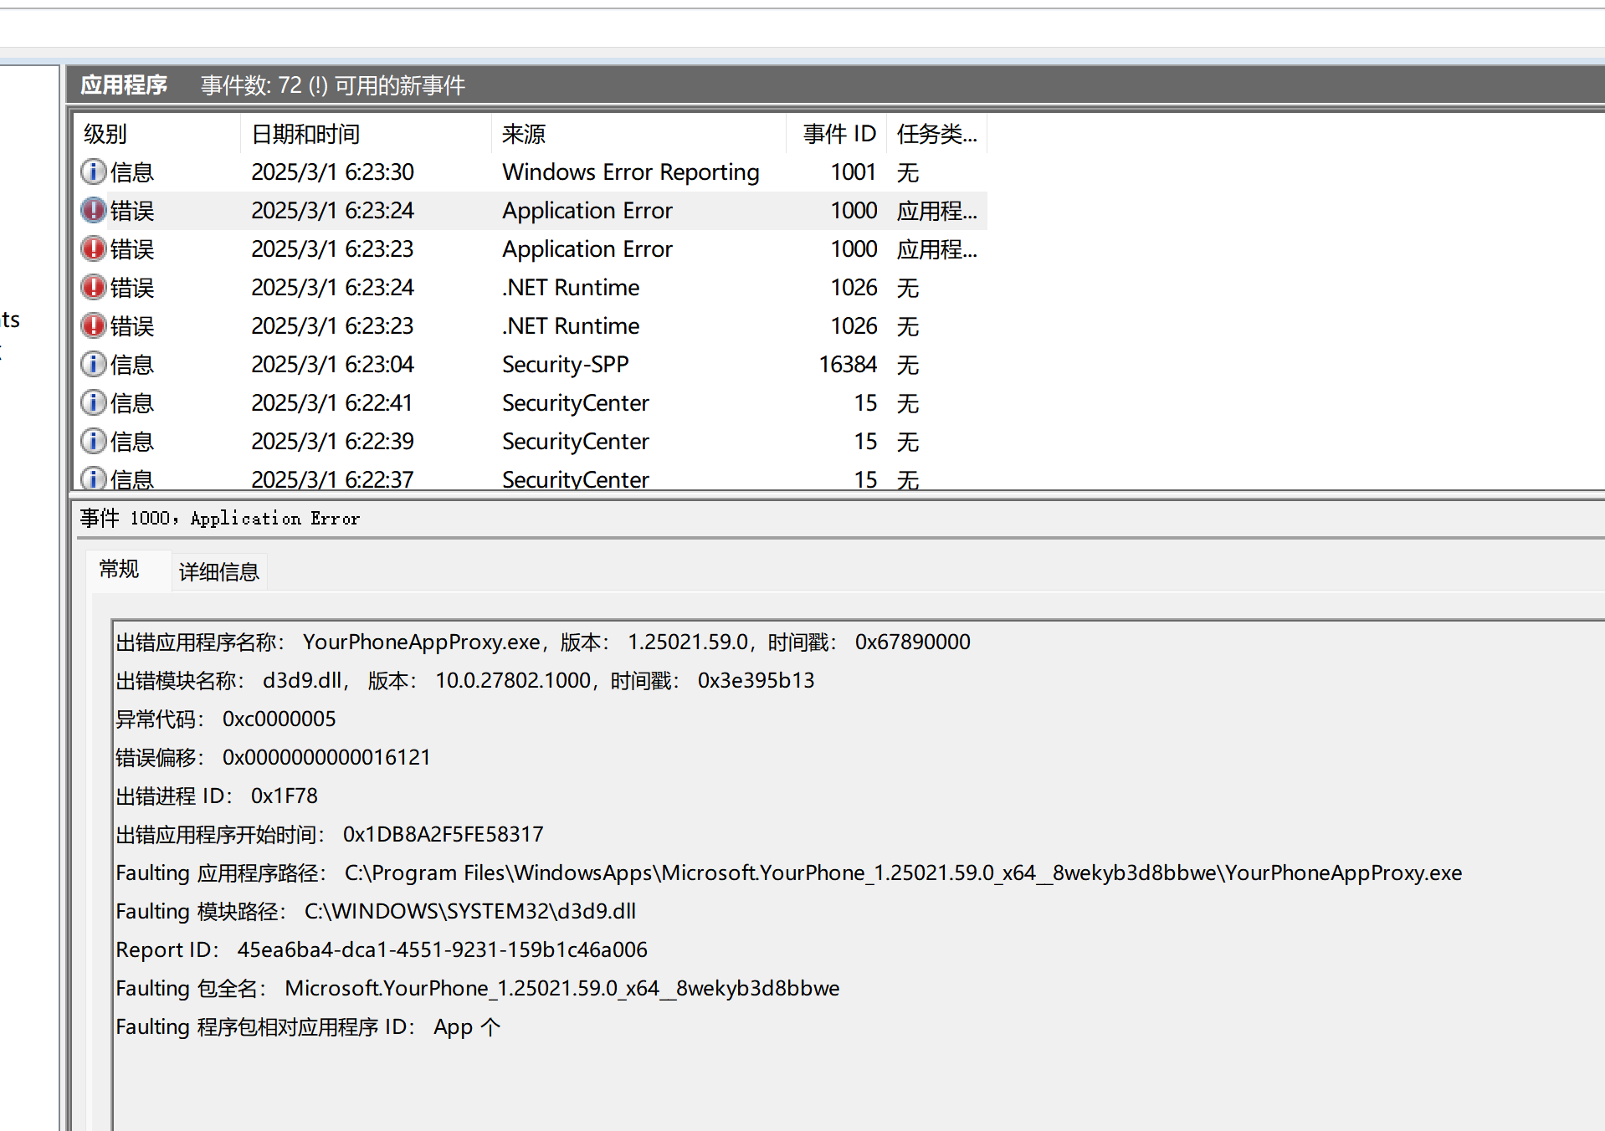The image size is (1605, 1131).
Task: Sort events by the 日期和时间 column header
Action: click(x=305, y=133)
